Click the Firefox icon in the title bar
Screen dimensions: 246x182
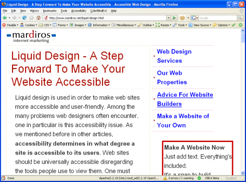(x=3, y=4)
